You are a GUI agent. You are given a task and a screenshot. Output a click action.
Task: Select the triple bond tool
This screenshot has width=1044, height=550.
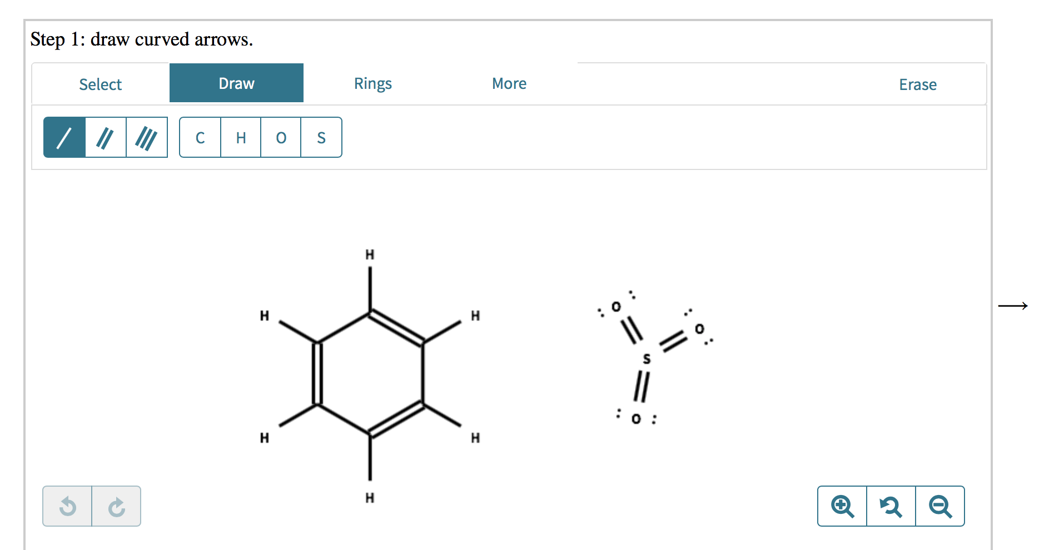[146, 137]
